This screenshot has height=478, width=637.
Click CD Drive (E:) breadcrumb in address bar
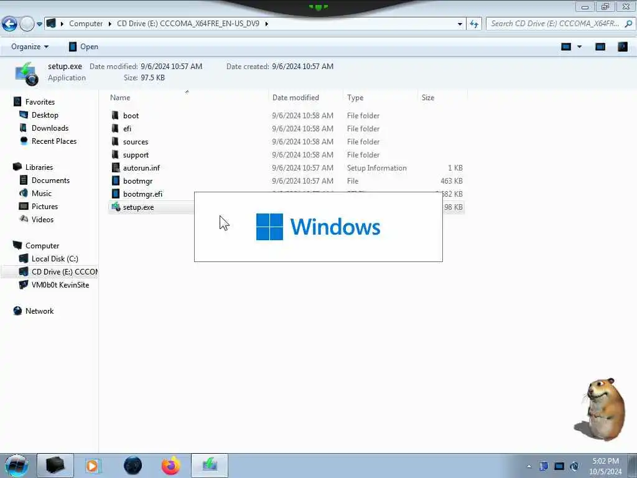pos(188,24)
